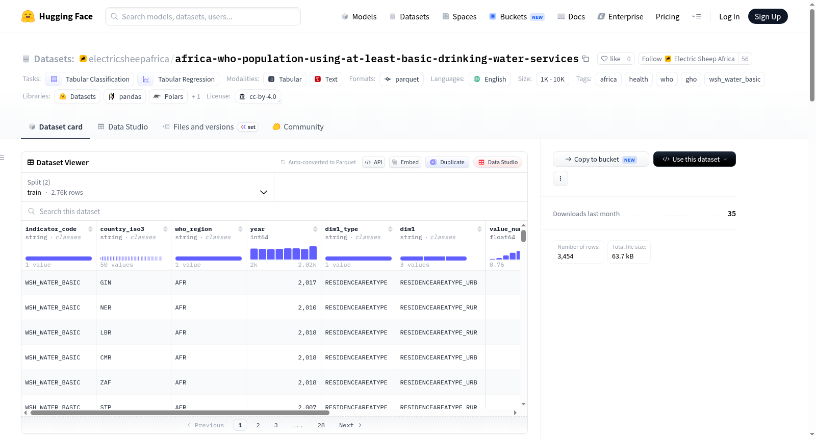816x439 pixels.
Task: Open the left sidebar table of contents icon
Action: pyautogui.click(x=2, y=158)
